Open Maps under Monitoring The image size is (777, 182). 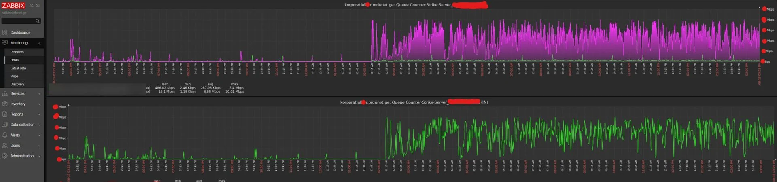[14, 76]
